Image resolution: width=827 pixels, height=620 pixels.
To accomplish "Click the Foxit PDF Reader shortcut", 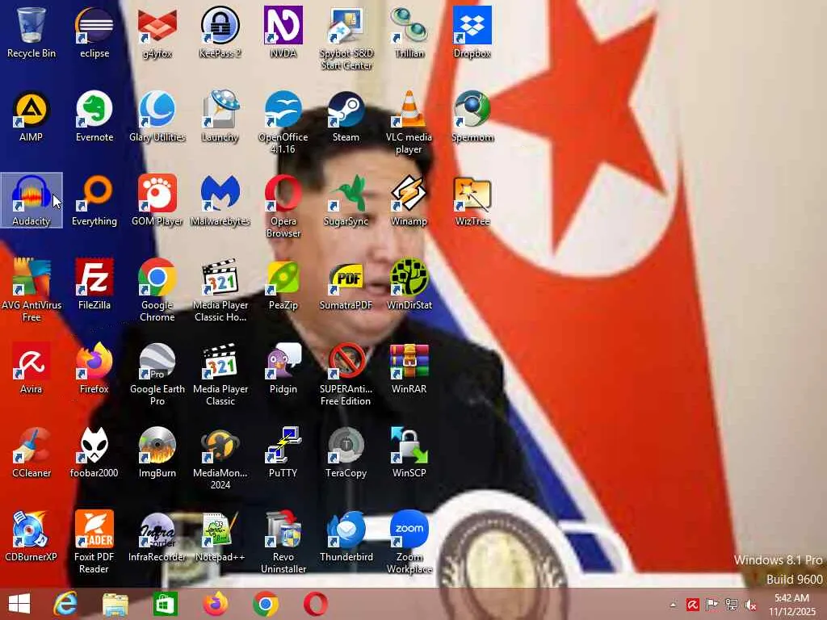I will click(94, 542).
